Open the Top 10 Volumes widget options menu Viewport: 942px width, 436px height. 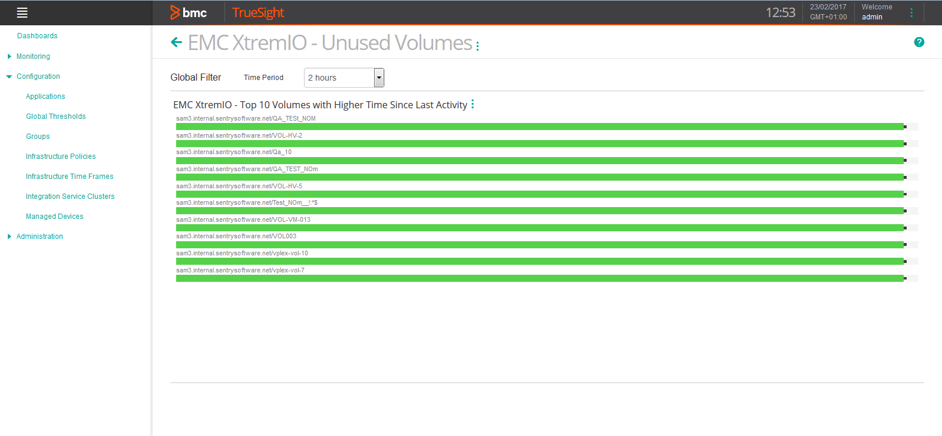click(472, 104)
